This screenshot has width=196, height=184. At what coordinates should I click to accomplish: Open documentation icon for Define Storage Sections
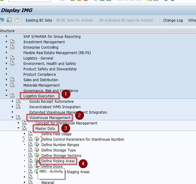coord(30,155)
